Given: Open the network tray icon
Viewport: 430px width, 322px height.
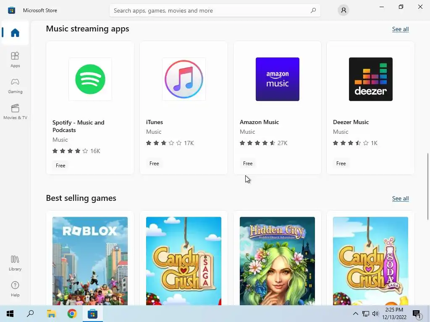Looking at the screenshot, I should 366,314.
